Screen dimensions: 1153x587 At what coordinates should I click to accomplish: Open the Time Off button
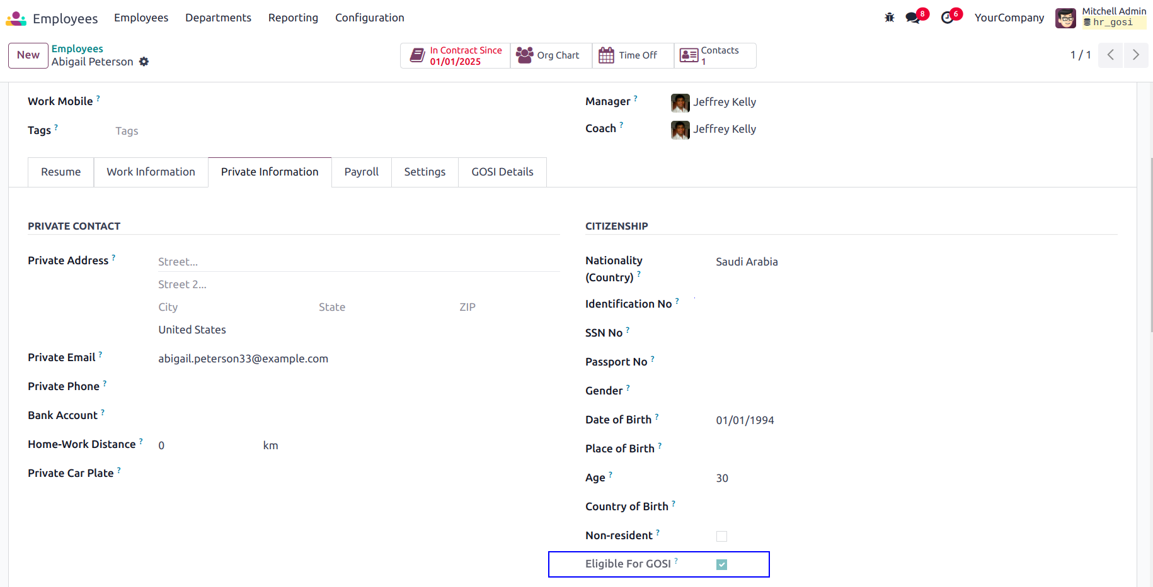pyautogui.click(x=633, y=55)
